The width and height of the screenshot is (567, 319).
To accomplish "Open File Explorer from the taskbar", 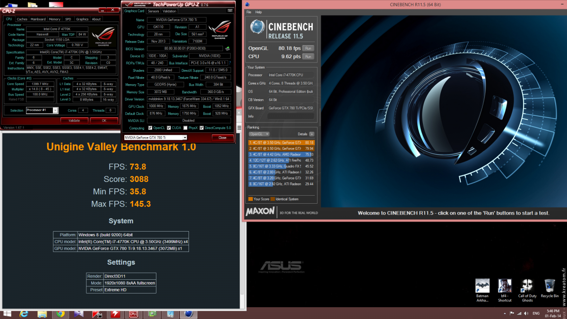I will 42,313.
